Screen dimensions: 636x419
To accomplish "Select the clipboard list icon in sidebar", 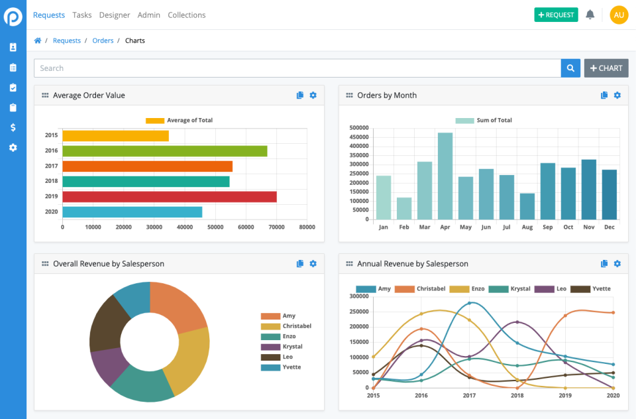I will tap(13, 67).
